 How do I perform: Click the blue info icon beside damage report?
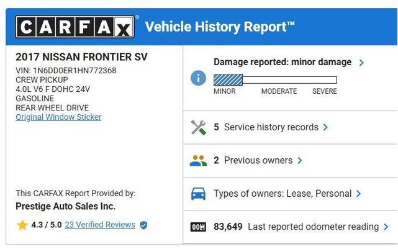(x=198, y=78)
